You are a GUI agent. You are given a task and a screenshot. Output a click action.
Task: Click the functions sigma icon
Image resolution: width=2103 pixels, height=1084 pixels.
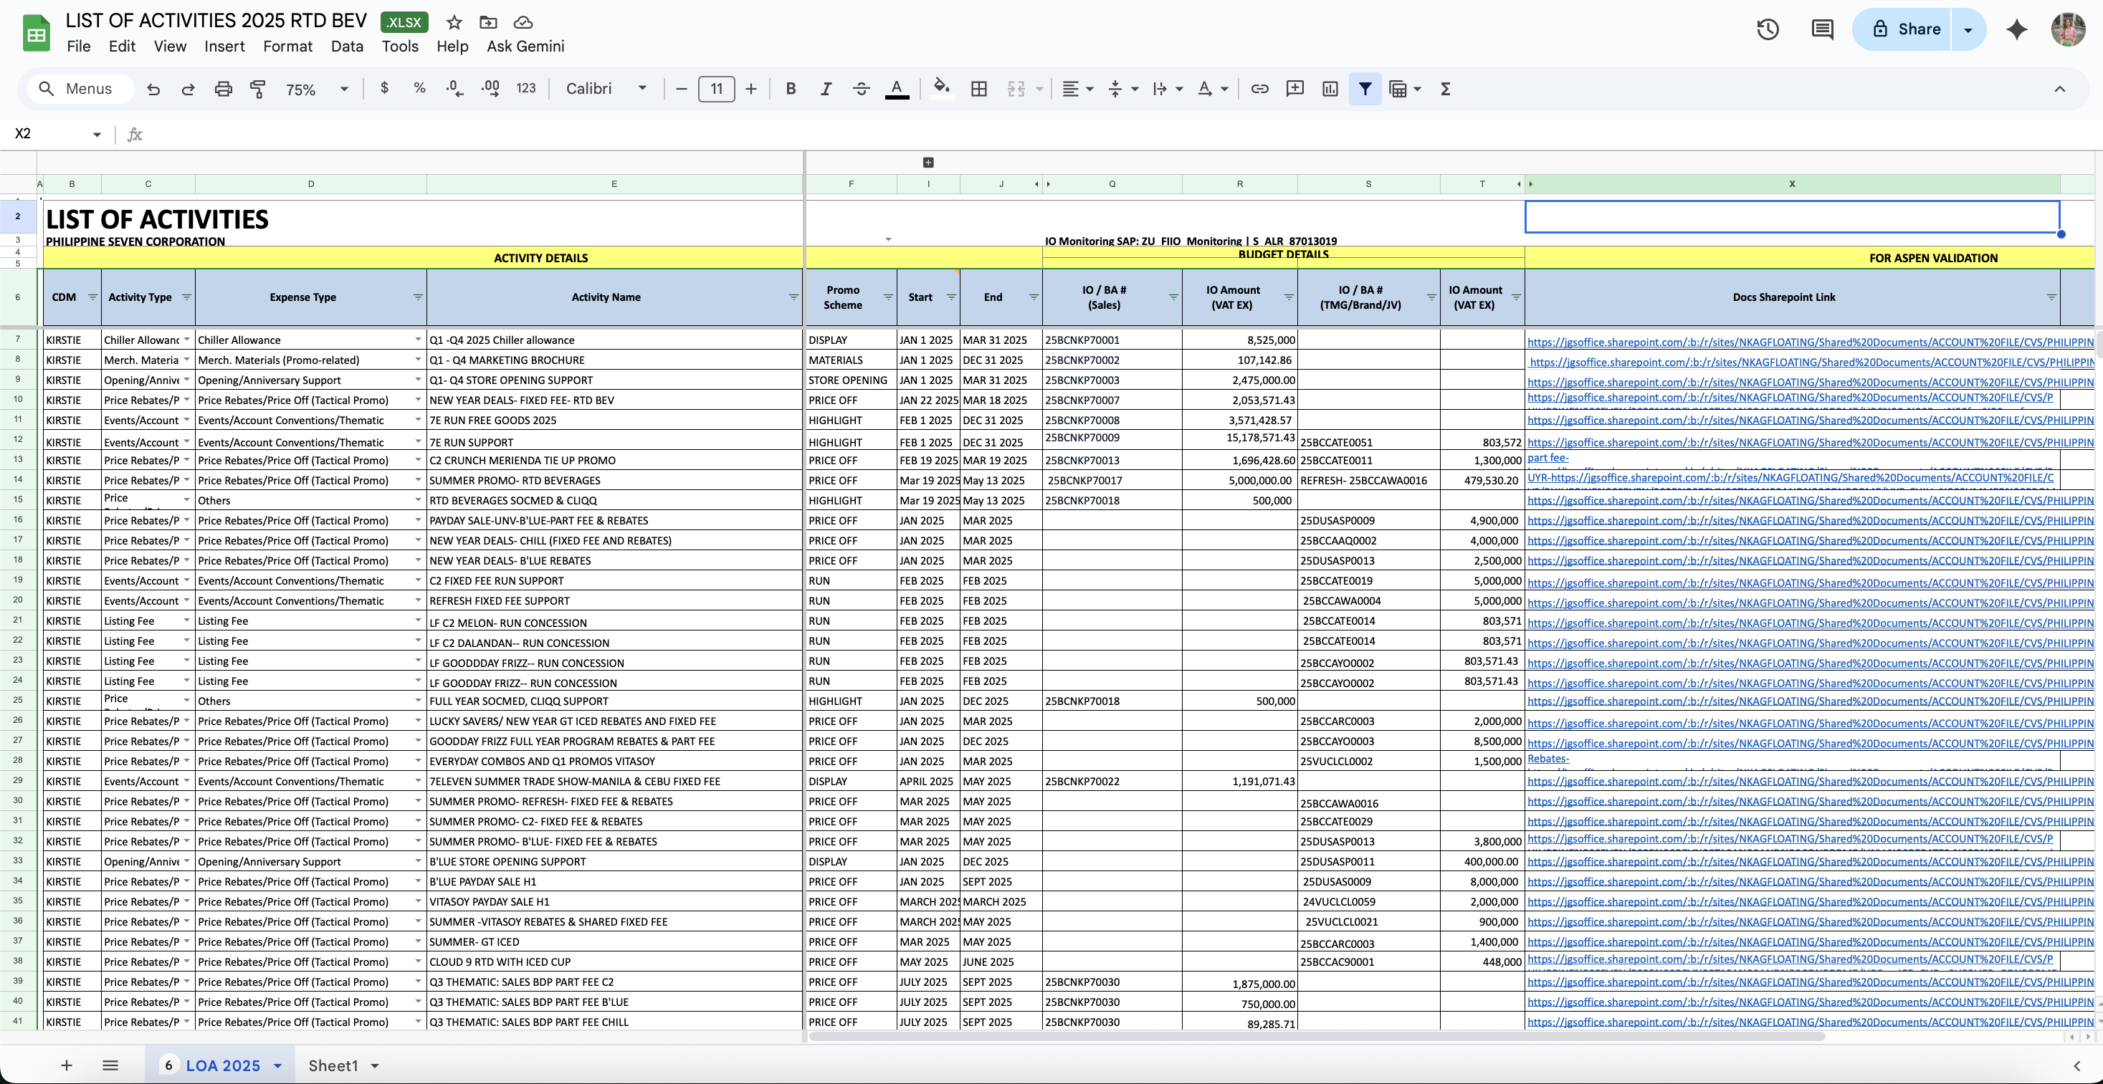[x=1445, y=89]
